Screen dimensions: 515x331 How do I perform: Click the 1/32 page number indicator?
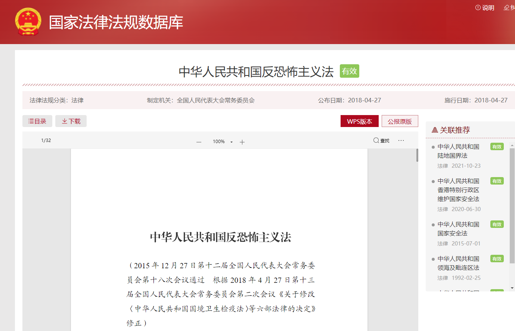click(46, 140)
